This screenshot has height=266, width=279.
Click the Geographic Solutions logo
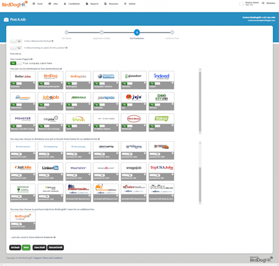(x=106, y=76)
